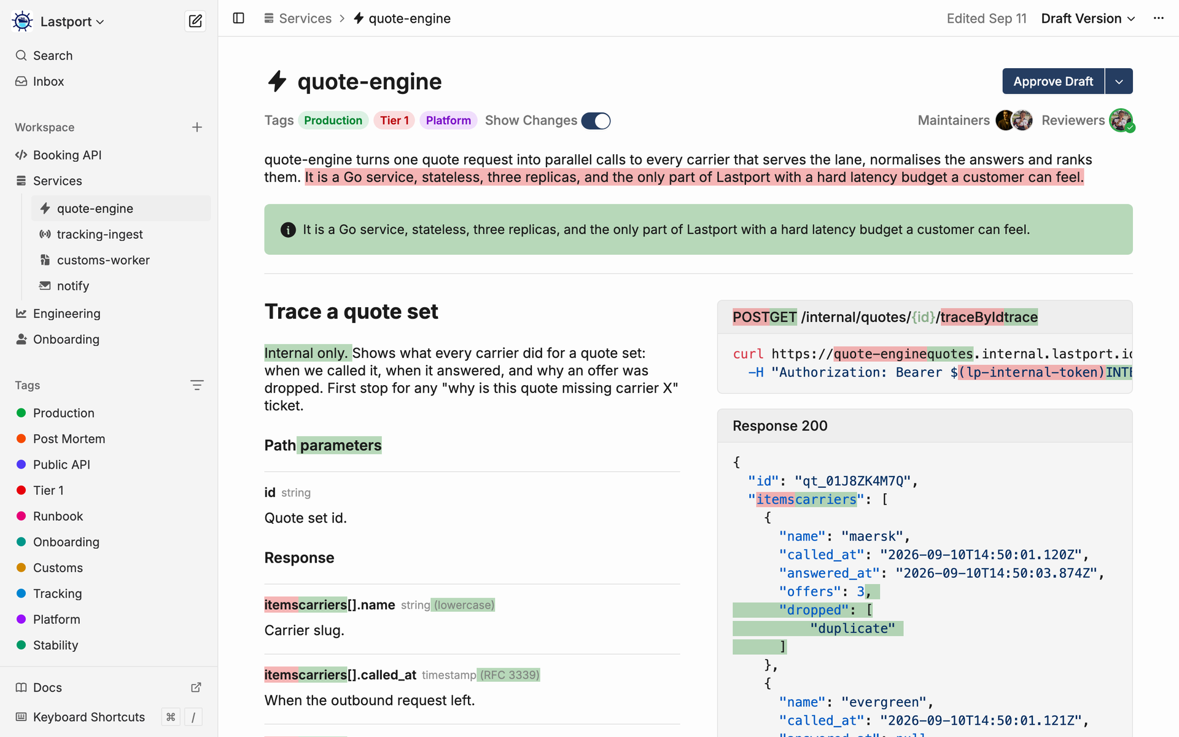Open the notify service page
This screenshot has width=1179, height=737.
(x=121, y=286)
